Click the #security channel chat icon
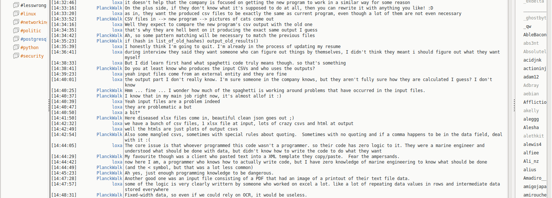Image resolution: width=552 pixels, height=198 pixels. click(x=16, y=56)
